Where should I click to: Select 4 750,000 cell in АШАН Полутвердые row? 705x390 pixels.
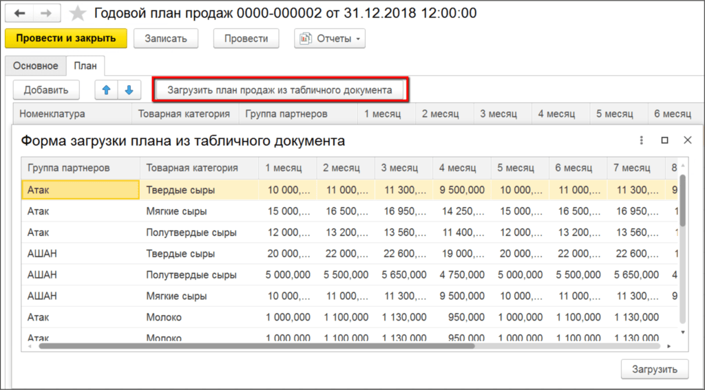462,274
